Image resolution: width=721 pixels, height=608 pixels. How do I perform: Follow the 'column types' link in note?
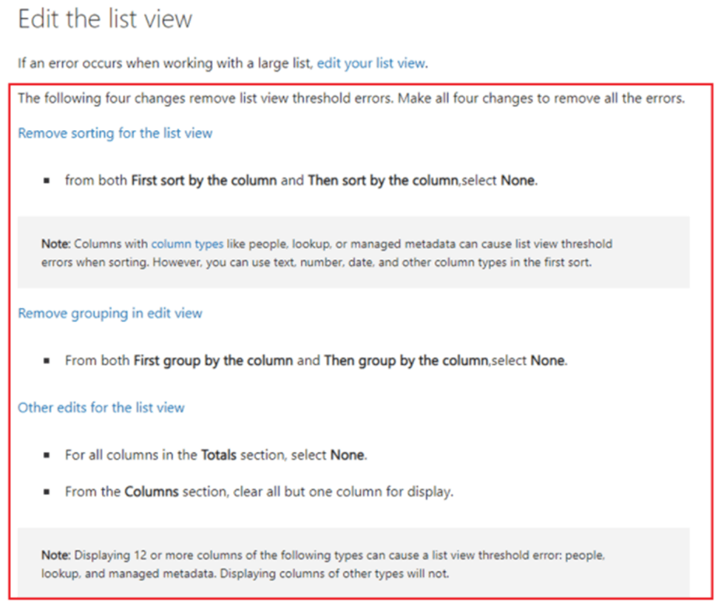pyautogui.click(x=187, y=244)
